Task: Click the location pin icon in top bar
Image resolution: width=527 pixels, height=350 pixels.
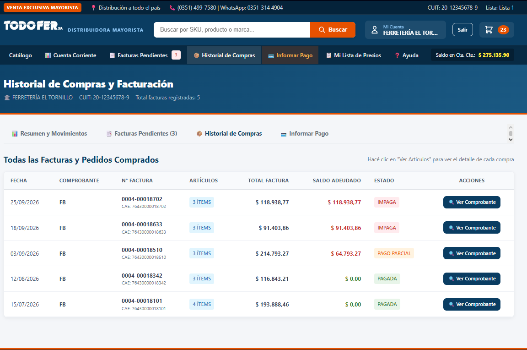Action: pos(93,8)
